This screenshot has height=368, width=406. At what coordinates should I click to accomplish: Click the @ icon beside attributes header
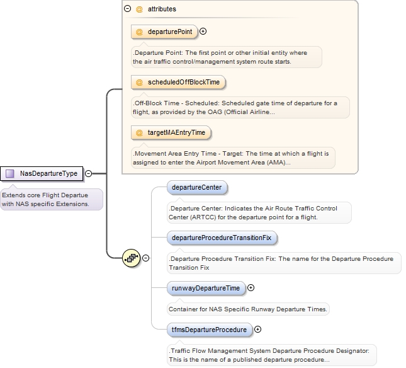(139, 9)
